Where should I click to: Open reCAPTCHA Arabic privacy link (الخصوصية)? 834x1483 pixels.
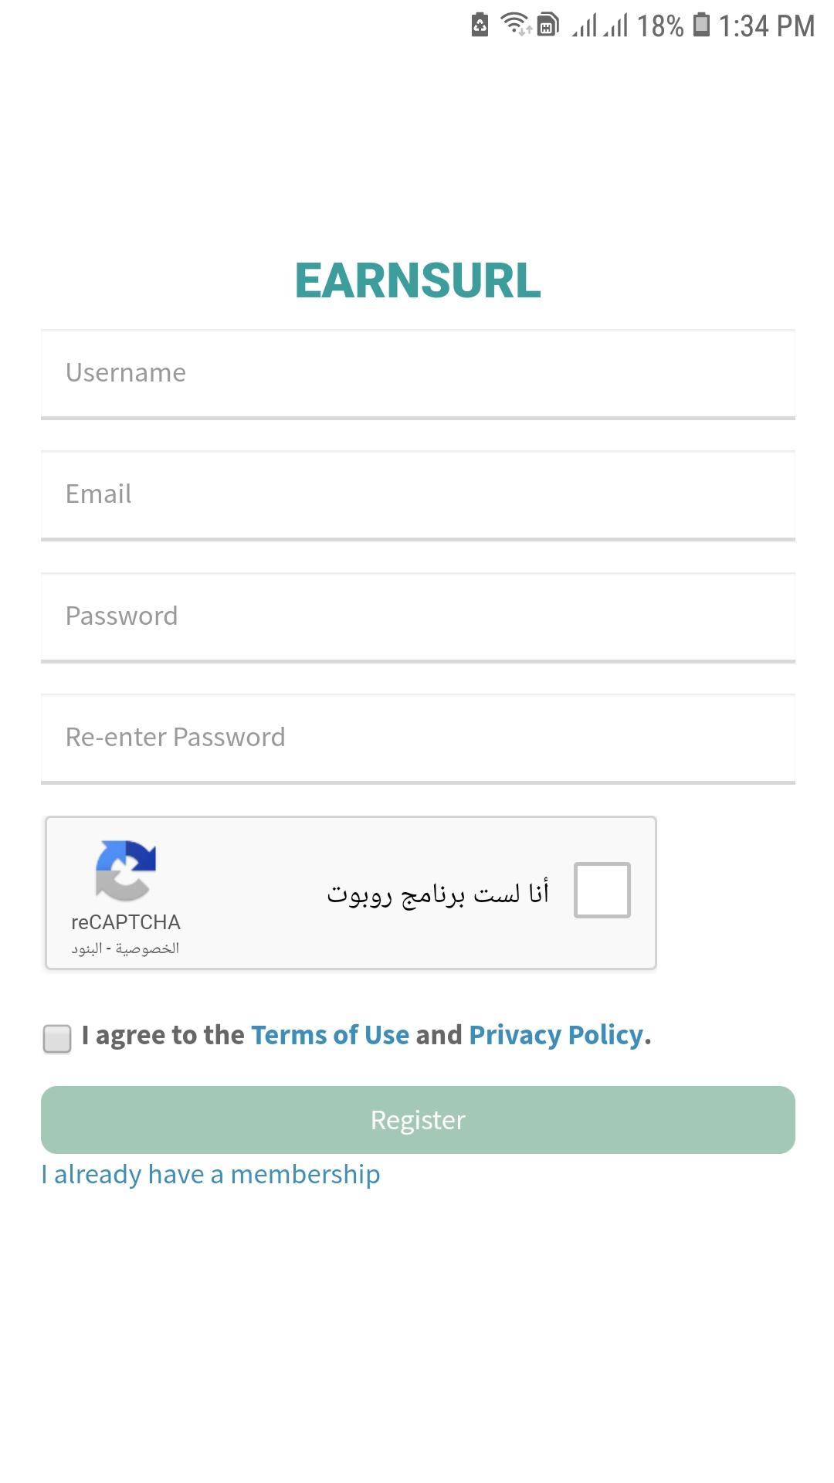click(x=147, y=949)
